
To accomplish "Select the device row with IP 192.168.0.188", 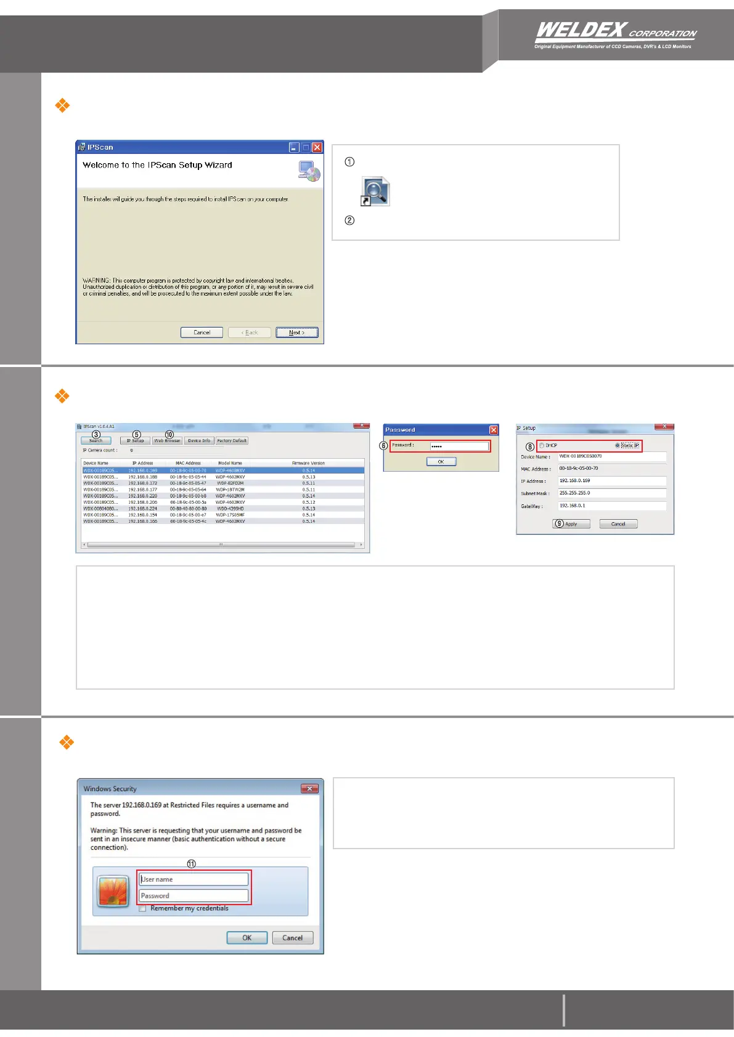I will (222, 477).
